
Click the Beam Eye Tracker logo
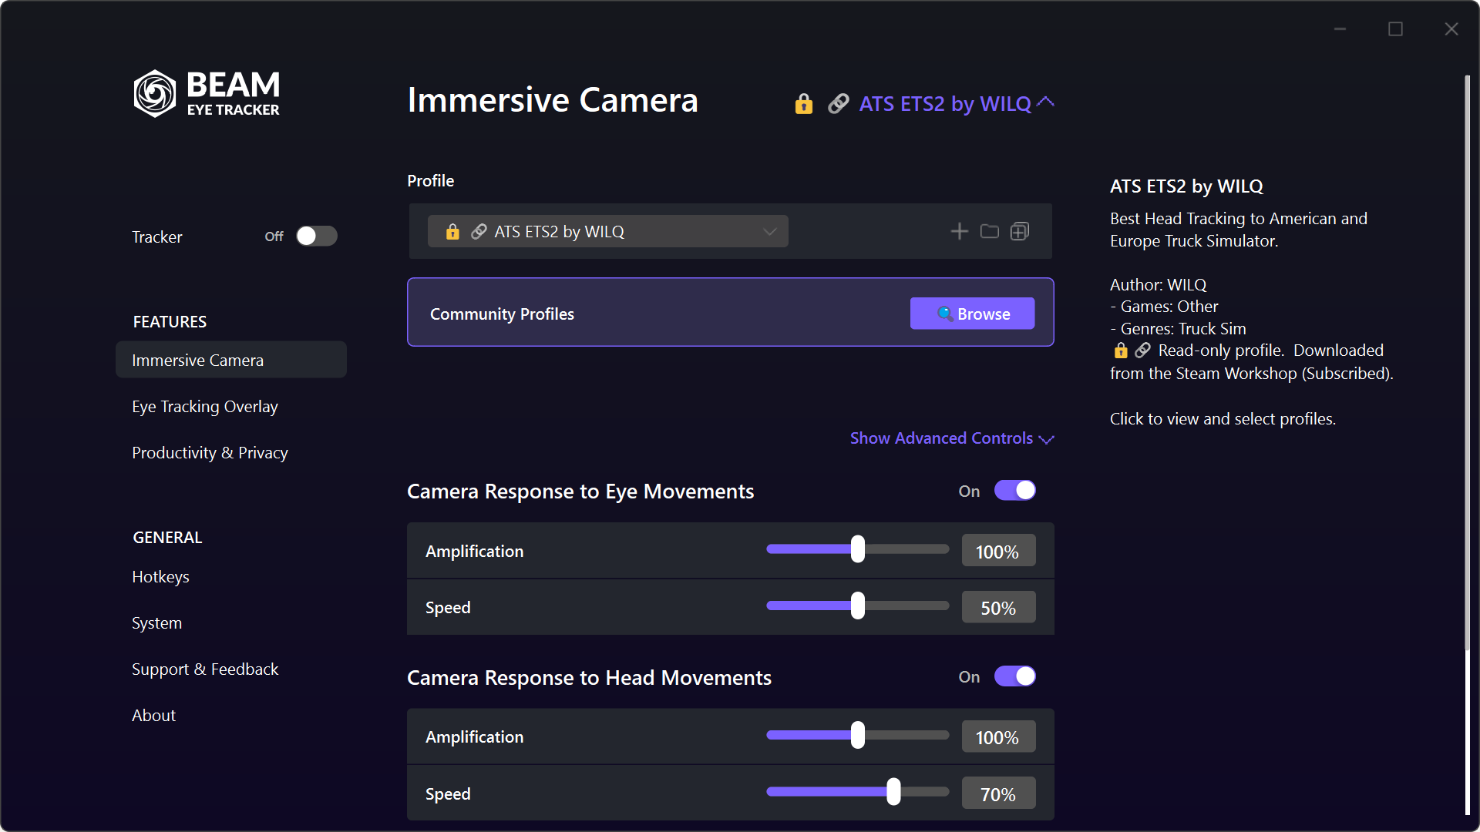(207, 93)
